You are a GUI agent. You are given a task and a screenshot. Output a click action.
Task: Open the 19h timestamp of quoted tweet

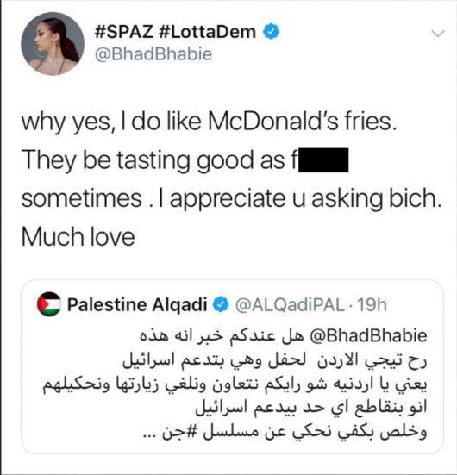point(372,305)
